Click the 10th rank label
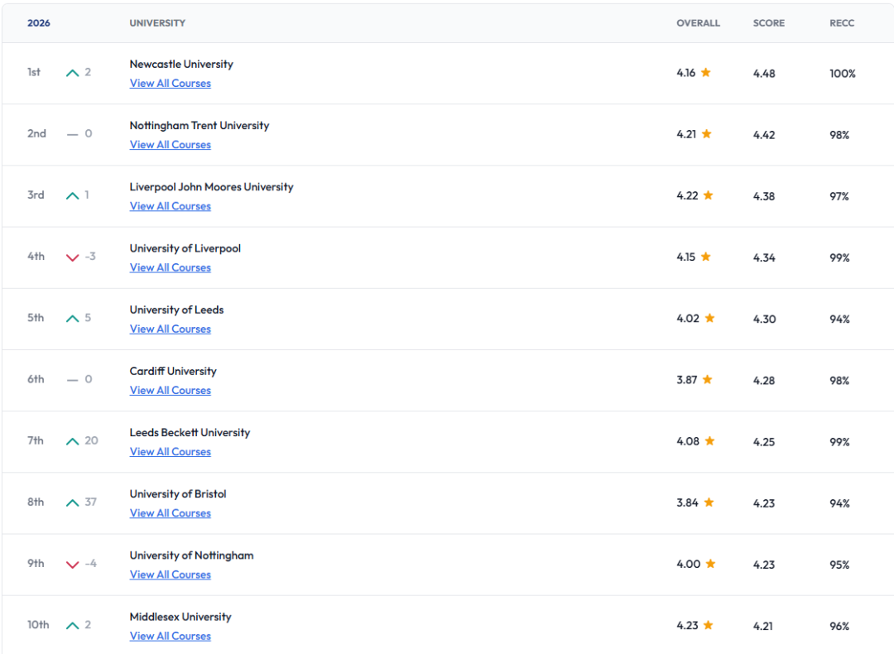Image resolution: width=894 pixels, height=654 pixels. (x=38, y=625)
